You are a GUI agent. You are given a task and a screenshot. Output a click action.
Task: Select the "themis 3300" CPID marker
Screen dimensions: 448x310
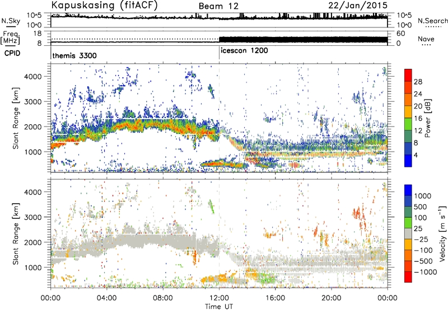pos(74,55)
